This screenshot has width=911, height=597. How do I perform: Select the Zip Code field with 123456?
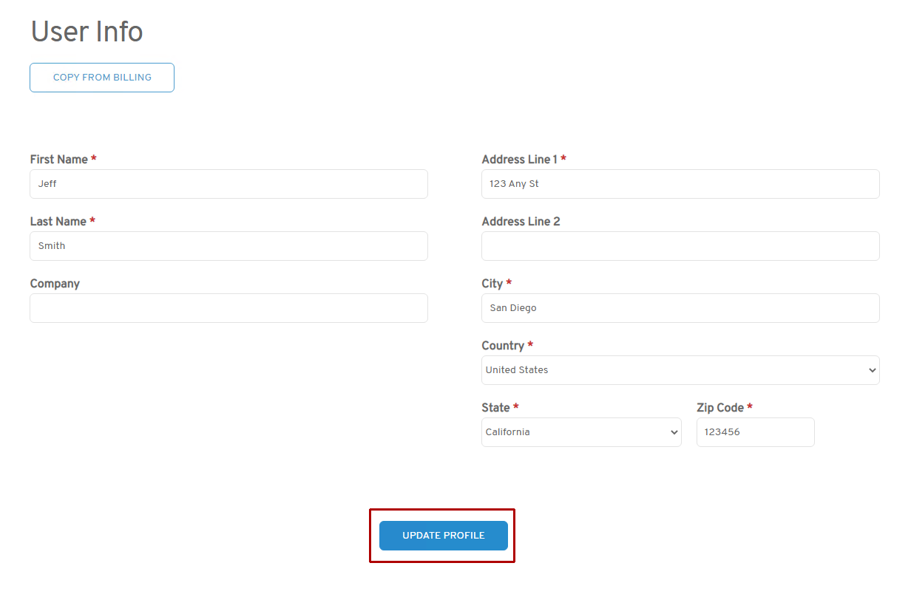coord(755,432)
